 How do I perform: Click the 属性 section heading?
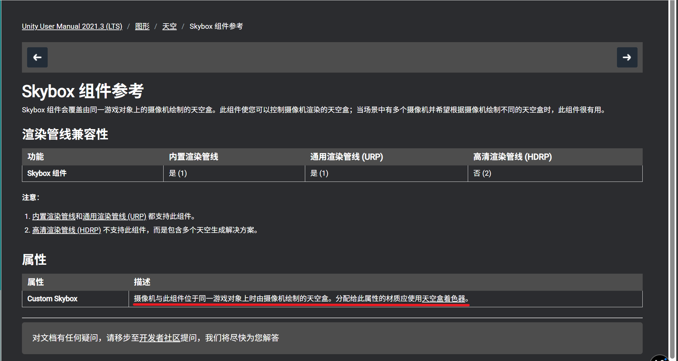[34, 260]
